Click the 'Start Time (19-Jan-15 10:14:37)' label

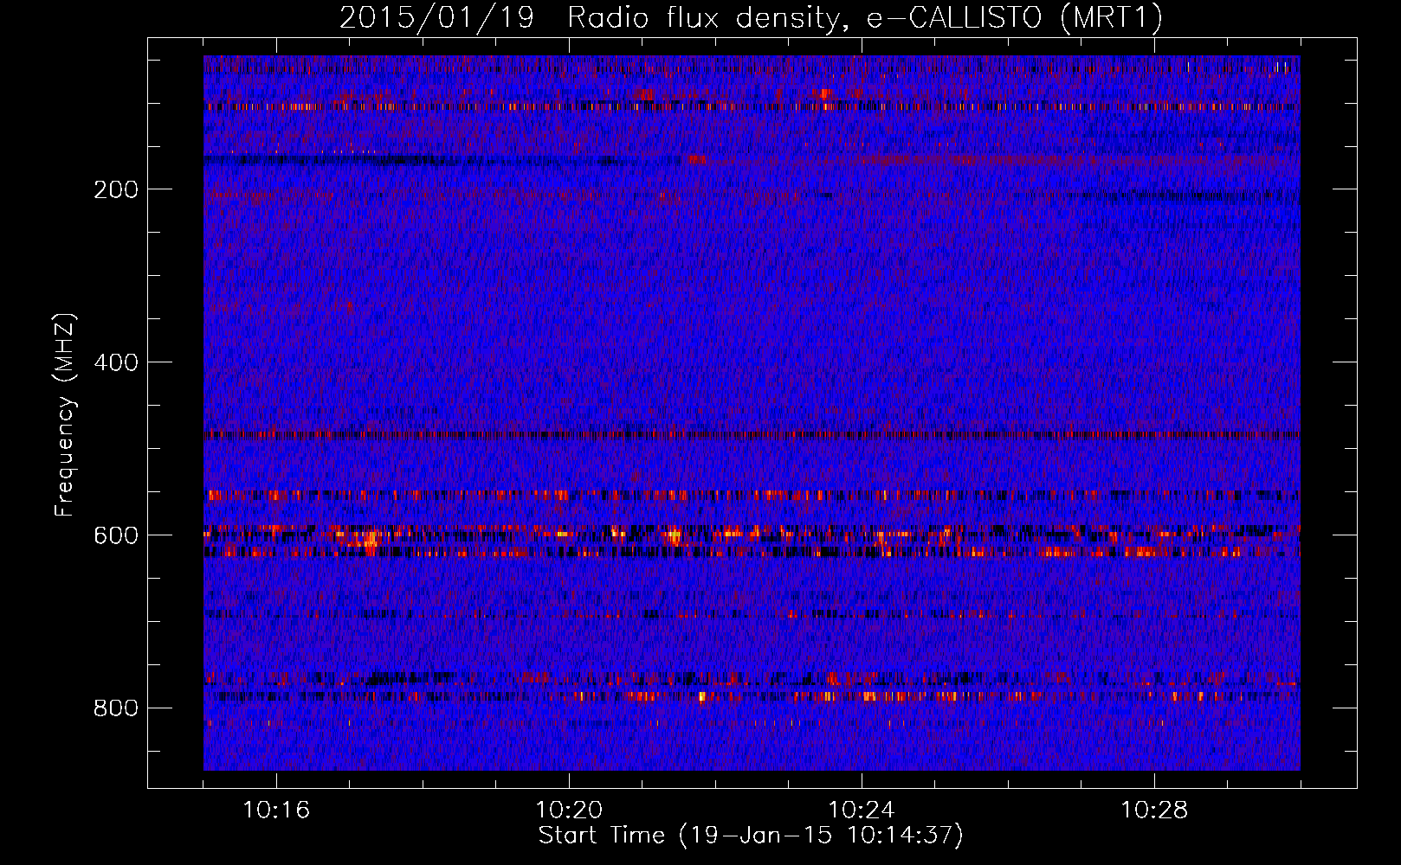coord(751,836)
